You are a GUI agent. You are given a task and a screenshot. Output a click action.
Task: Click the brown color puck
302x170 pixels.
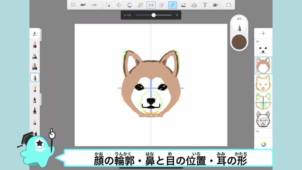coord(239,42)
